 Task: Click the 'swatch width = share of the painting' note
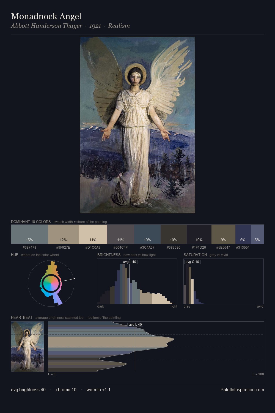(x=80, y=222)
